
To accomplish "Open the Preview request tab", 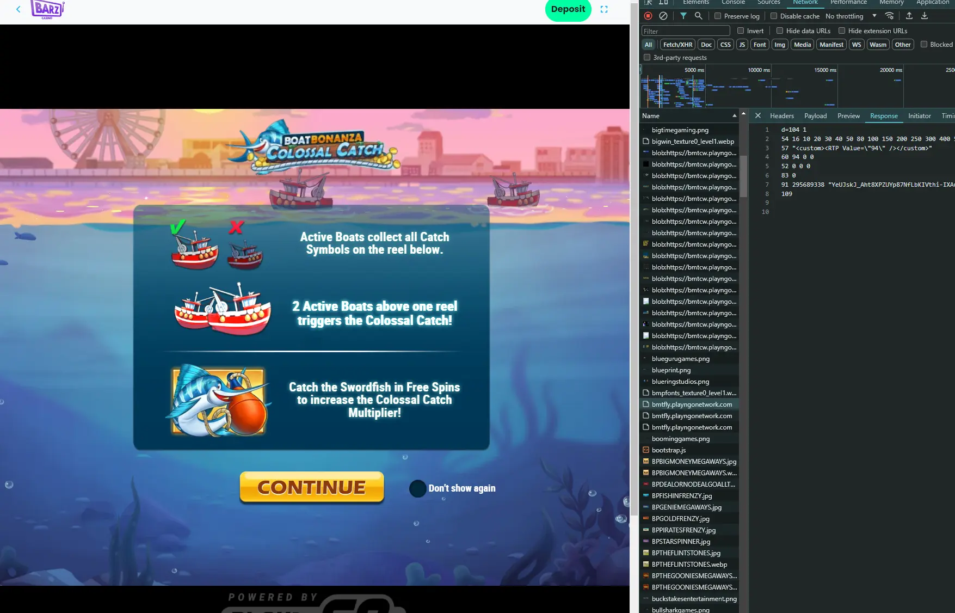I will (x=849, y=116).
